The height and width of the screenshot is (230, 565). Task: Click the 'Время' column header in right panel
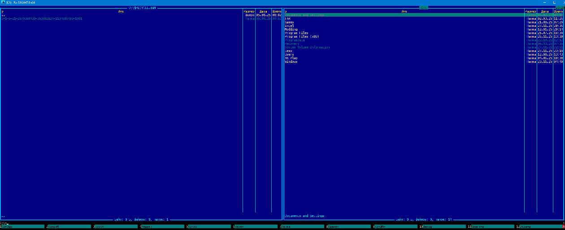pyautogui.click(x=558, y=12)
